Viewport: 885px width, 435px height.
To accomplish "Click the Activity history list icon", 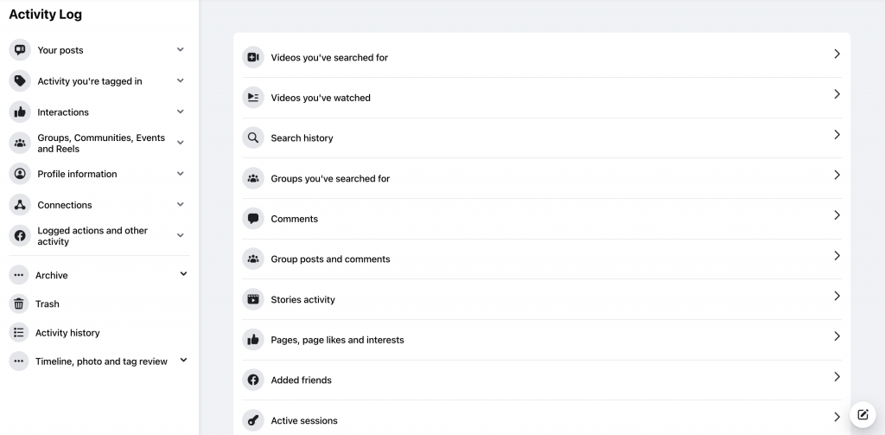I will coord(19,333).
